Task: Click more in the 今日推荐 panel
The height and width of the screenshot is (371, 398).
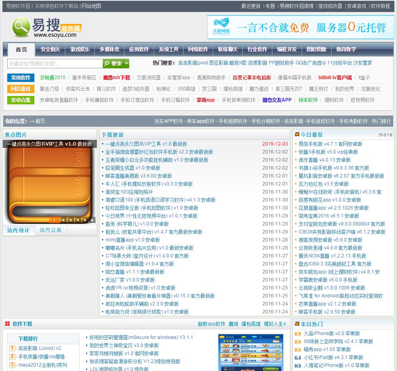Action: pyautogui.click(x=386, y=135)
